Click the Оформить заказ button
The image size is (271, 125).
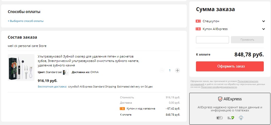(x=230, y=66)
